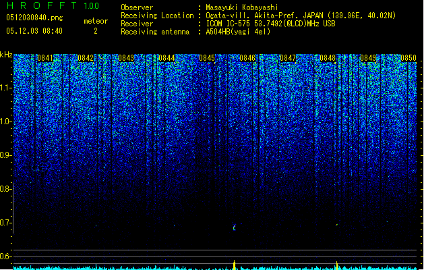This screenshot has height=270, width=424.
Task: Click the version number 1.00
Action: pos(91,6)
